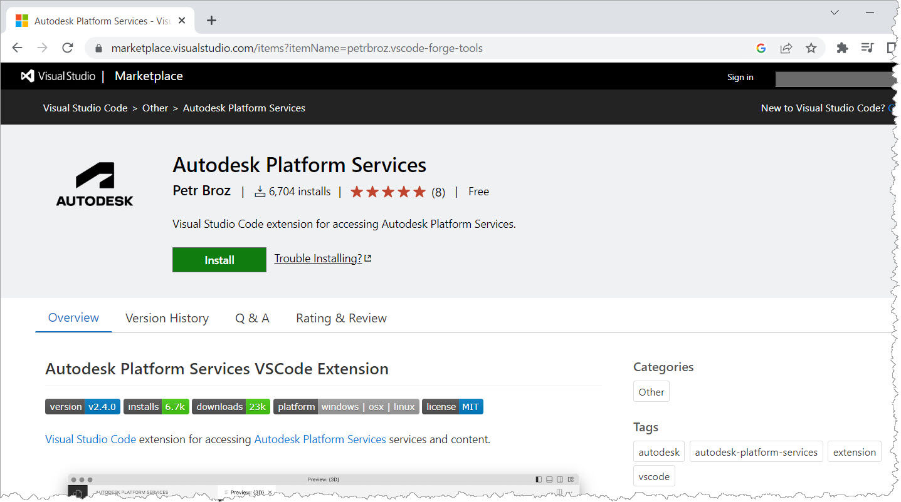This screenshot has width=901, height=502.
Task: Click the Visual Studio logo in the header
Action: point(28,76)
